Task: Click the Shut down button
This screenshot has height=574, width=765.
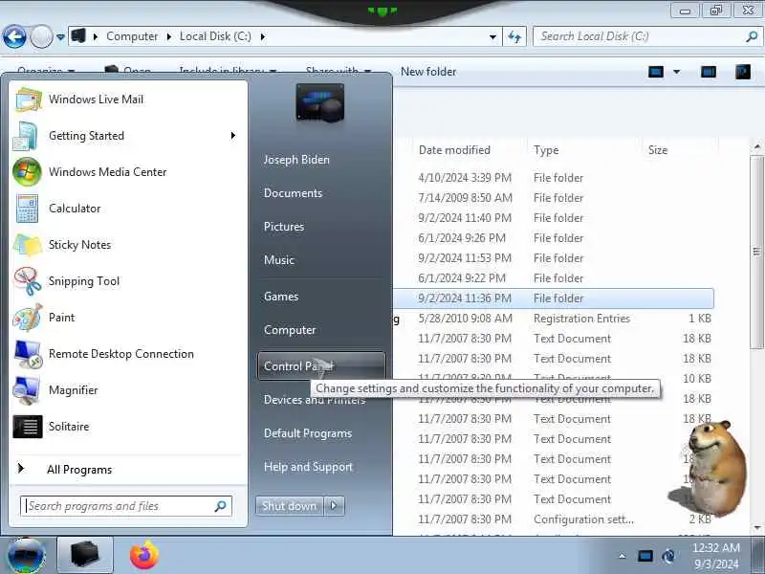Action: [x=290, y=506]
